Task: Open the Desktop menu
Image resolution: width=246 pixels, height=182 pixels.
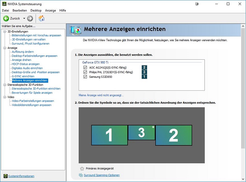Action: 36,10
